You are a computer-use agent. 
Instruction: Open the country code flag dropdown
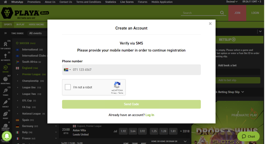(x=67, y=70)
